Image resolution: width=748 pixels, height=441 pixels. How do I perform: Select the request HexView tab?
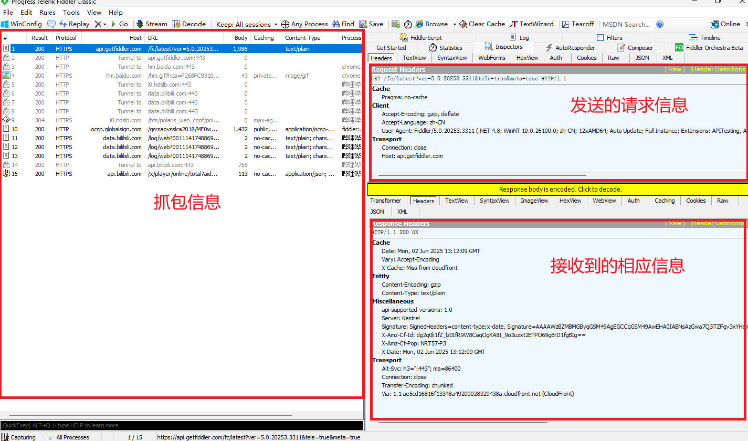click(x=527, y=58)
